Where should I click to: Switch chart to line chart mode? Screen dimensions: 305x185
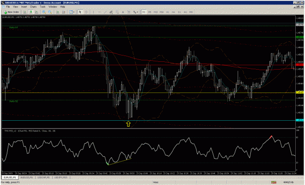click(x=37, y=12)
